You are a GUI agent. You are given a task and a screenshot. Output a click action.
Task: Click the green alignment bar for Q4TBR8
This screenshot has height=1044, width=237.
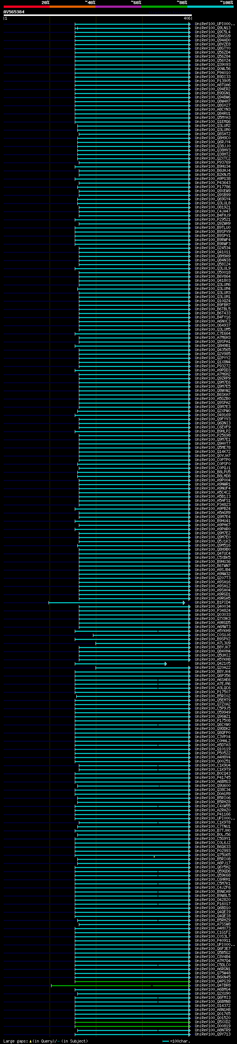120,985
